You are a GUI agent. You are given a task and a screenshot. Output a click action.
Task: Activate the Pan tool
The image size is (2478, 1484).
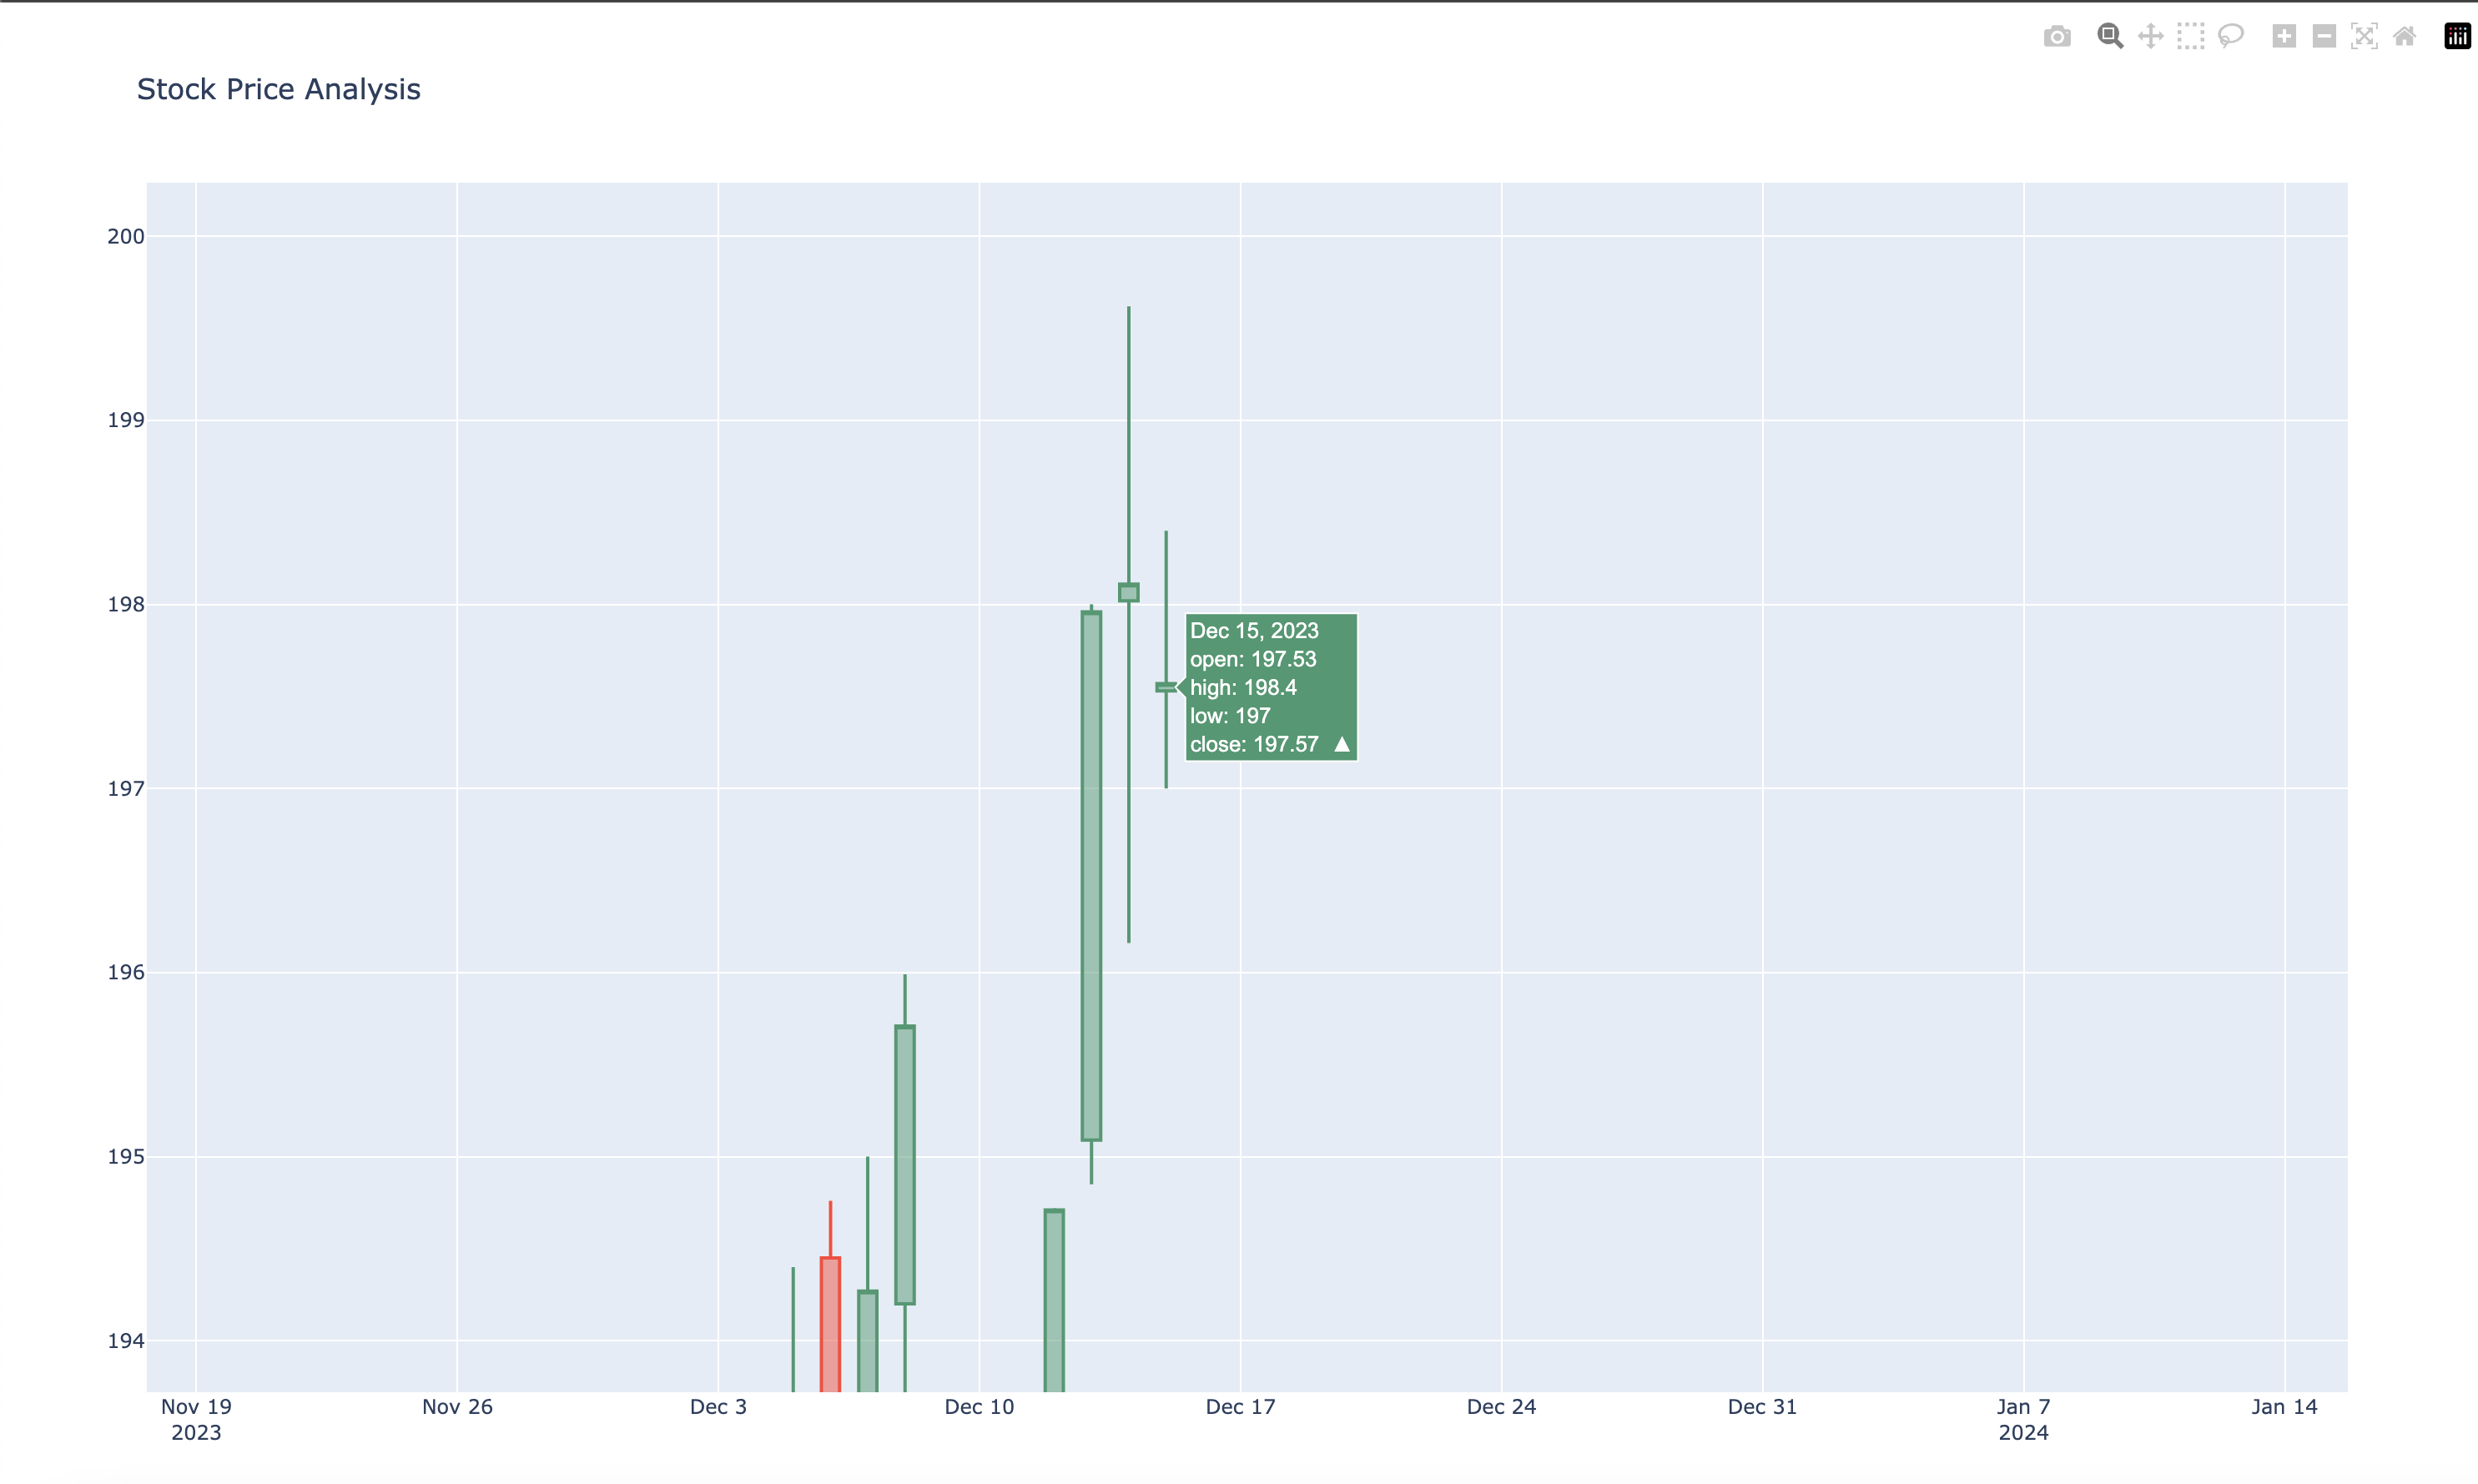click(2151, 37)
